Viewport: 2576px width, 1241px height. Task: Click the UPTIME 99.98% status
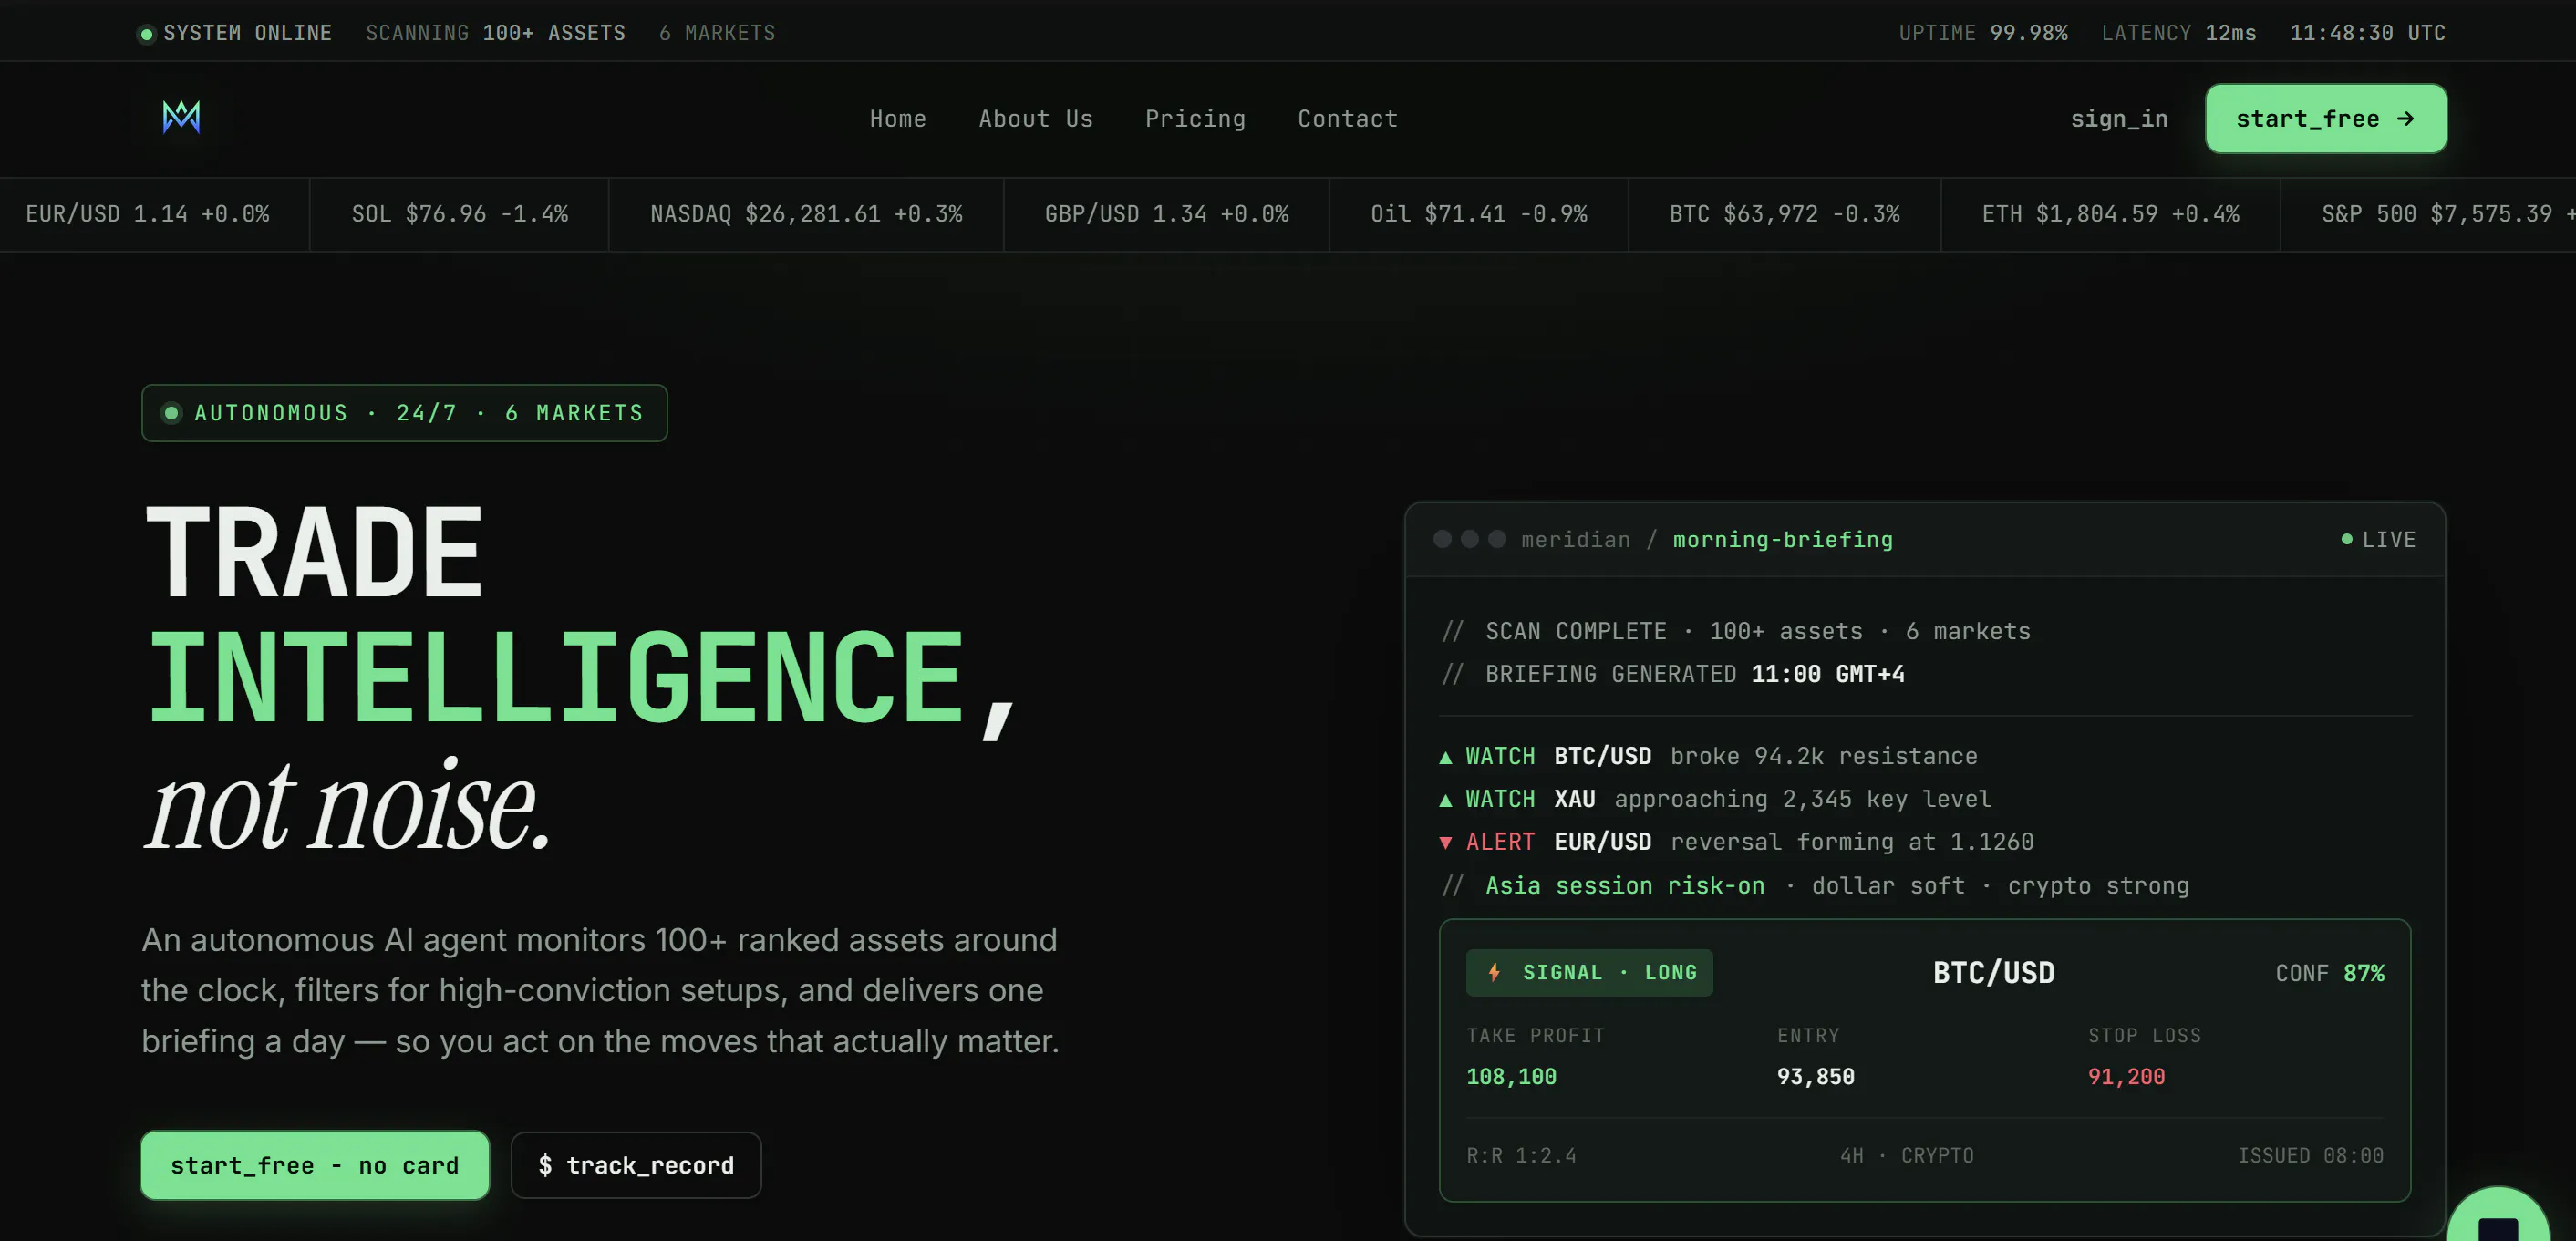(x=1983, y=33)
